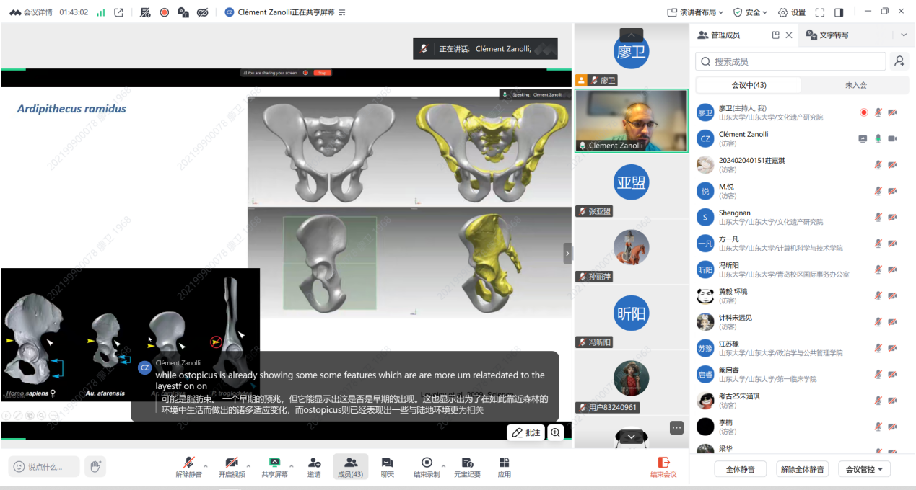The width and height of the screenshot is (916, 490).
Task: Select Clément Zanolli's video thumbnail
Action: pyautogui.click(x=632, y=120)
